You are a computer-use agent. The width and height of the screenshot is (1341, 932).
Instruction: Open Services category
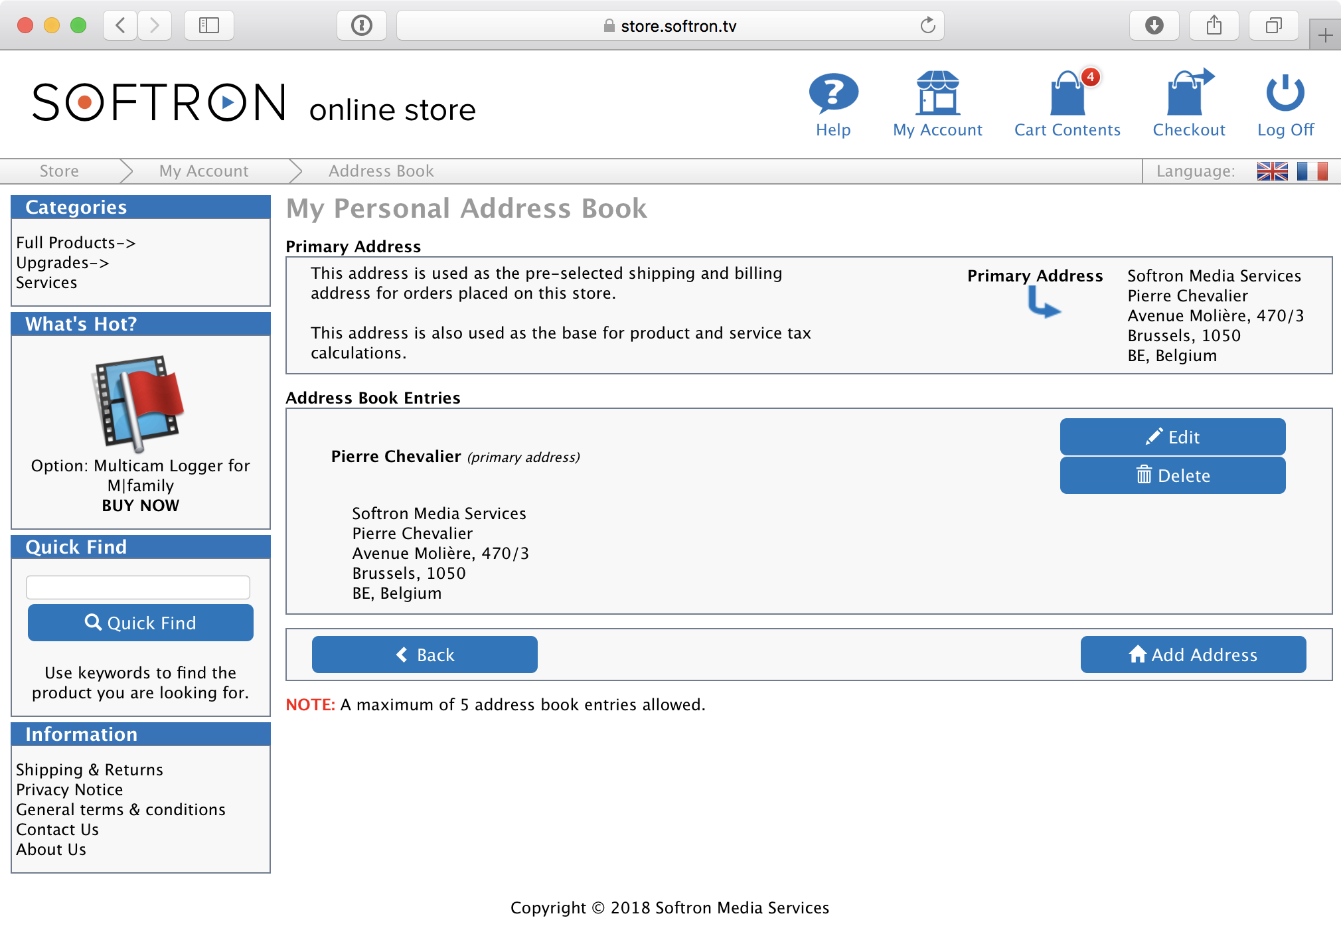click(x=46, y=283)
